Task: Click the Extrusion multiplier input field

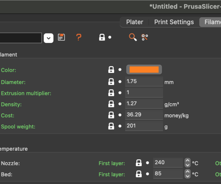Action: pyautogui.click(x=144, y=93)
